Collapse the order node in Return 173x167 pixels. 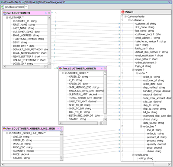(x=138, y=73)
